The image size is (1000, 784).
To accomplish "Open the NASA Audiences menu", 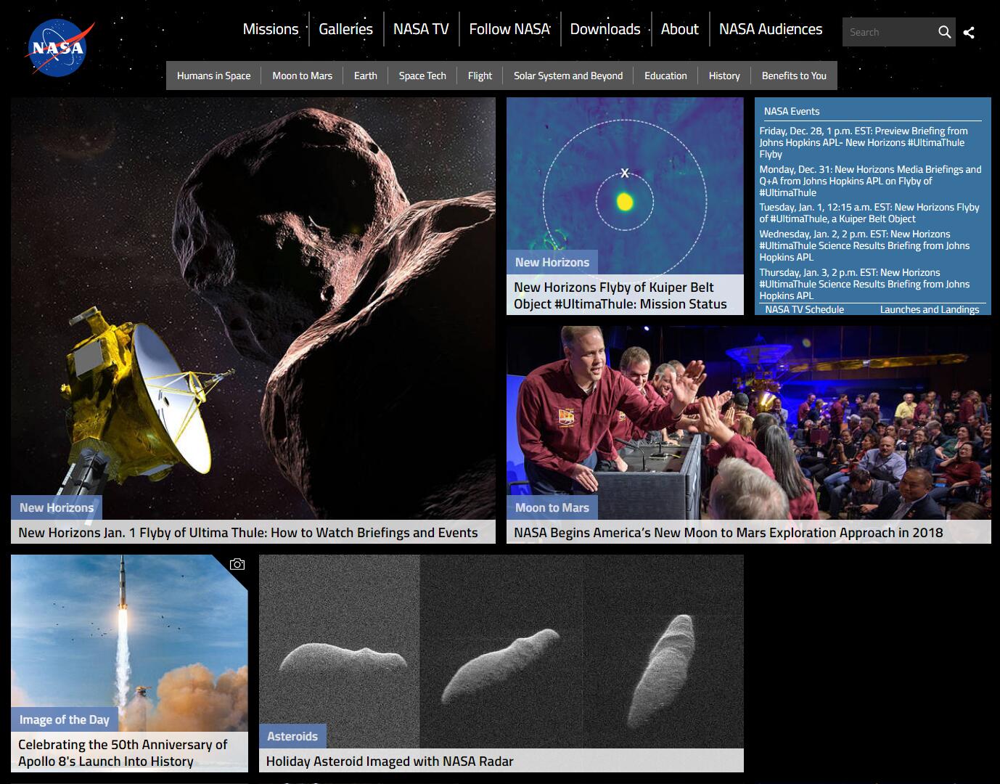I will click(x=771, y=29).
